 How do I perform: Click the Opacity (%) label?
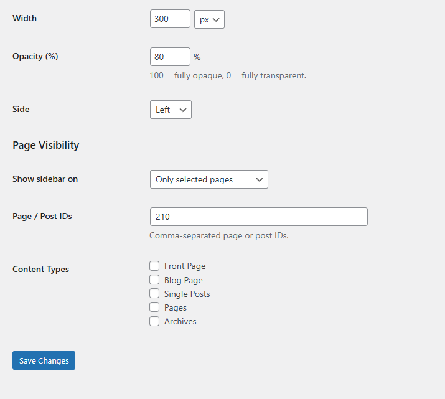pyautogui.click(x=35, y=56)
